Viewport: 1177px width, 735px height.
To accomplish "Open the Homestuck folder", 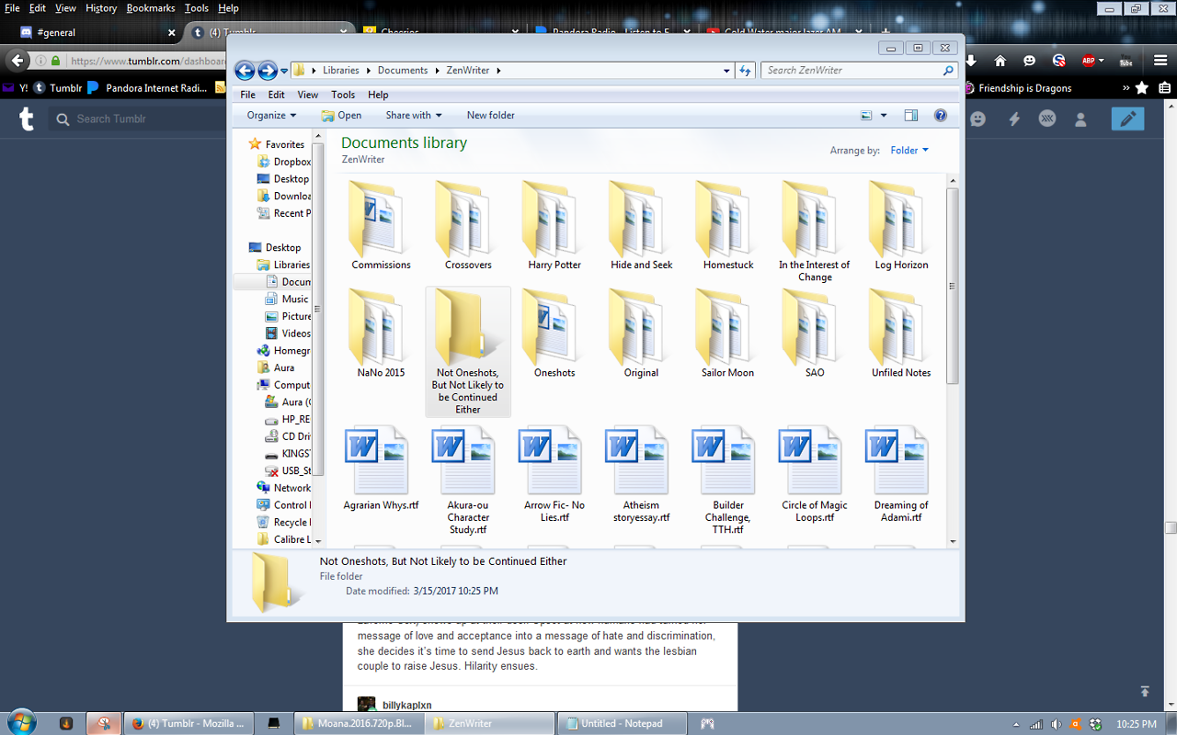I will [728, 225].
